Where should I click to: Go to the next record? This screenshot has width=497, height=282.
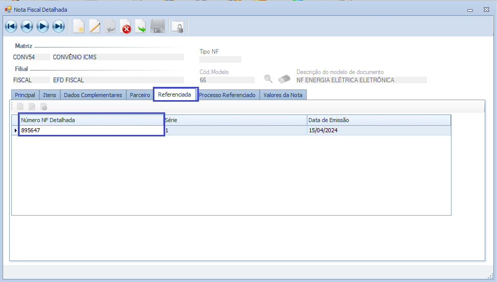[43, 26]
